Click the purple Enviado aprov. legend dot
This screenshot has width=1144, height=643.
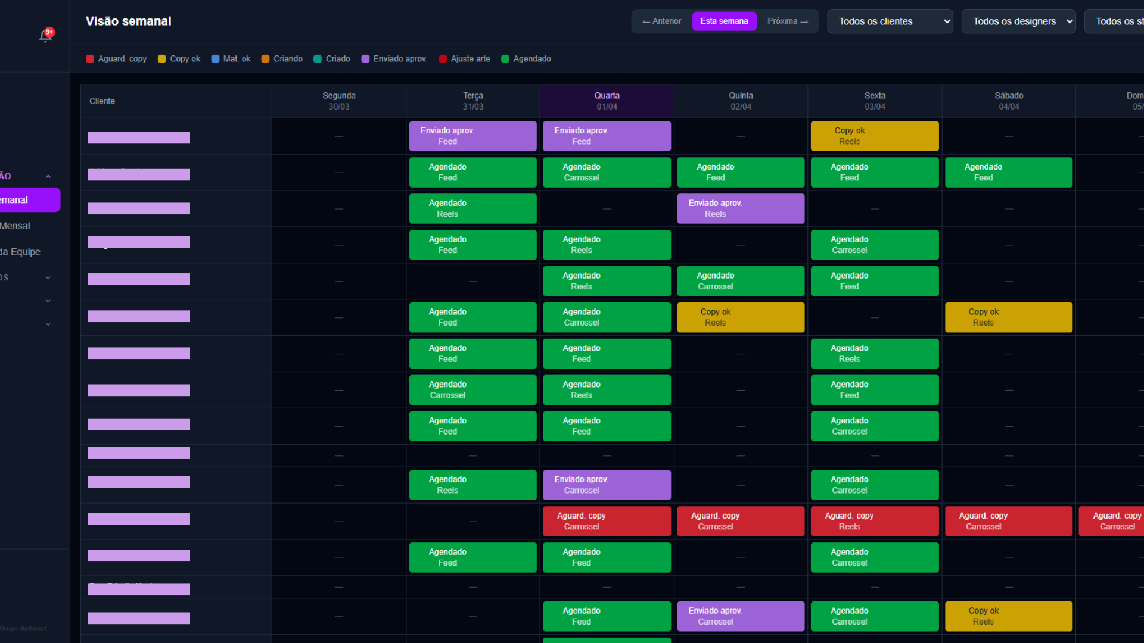pos(365,59)
